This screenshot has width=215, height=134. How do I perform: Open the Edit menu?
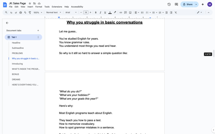[x=16, y=7]
